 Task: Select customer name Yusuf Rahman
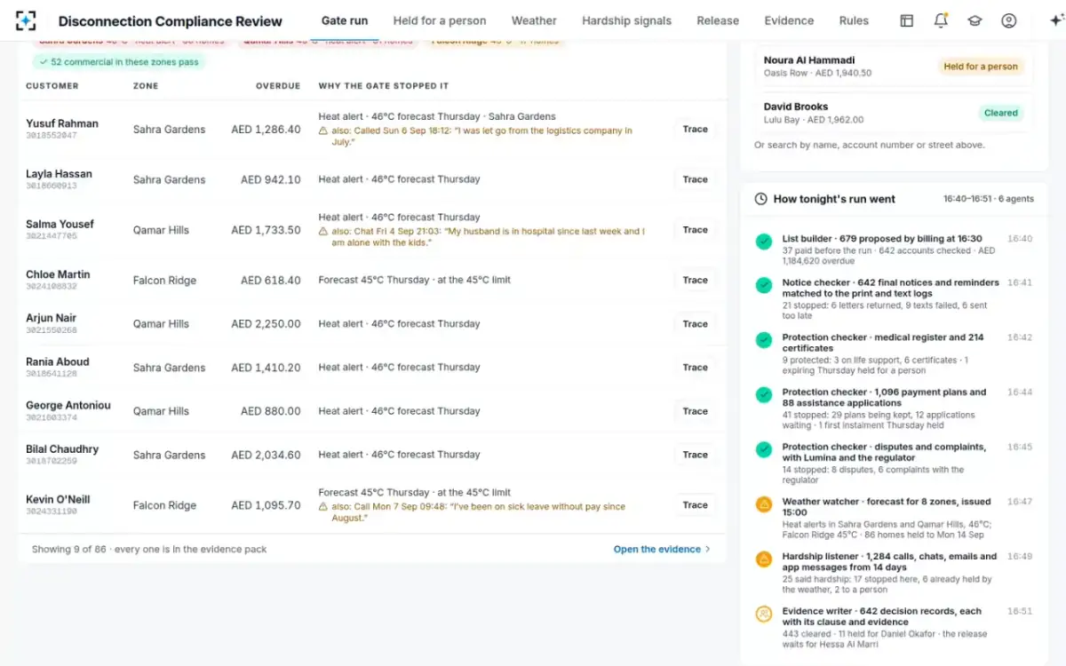62,123
